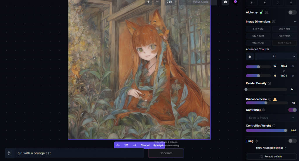Click Guidance Scale help icon

[x=270, y=99]
